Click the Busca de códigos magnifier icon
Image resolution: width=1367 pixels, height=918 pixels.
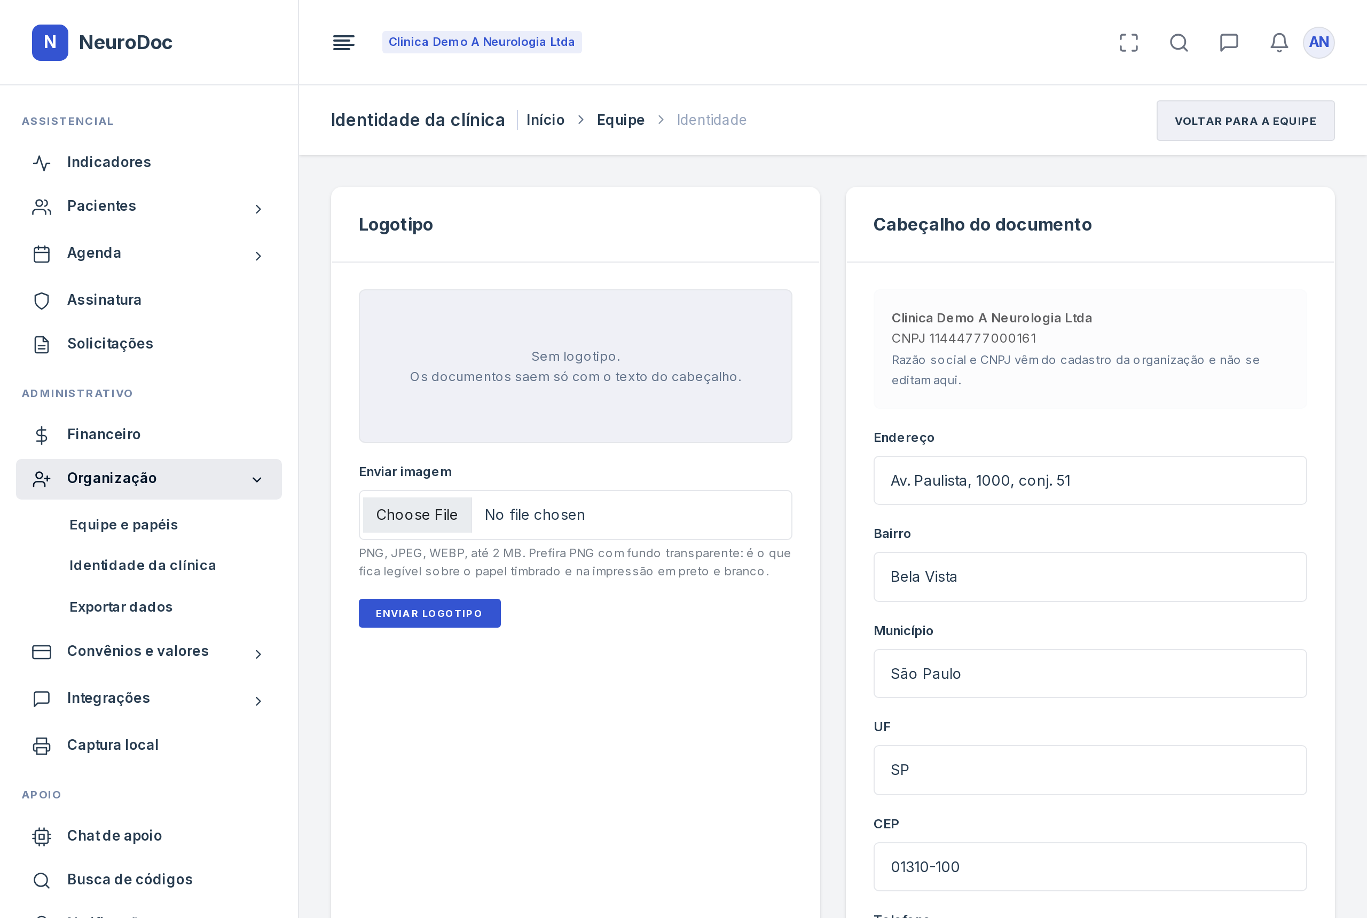[42, 880]
